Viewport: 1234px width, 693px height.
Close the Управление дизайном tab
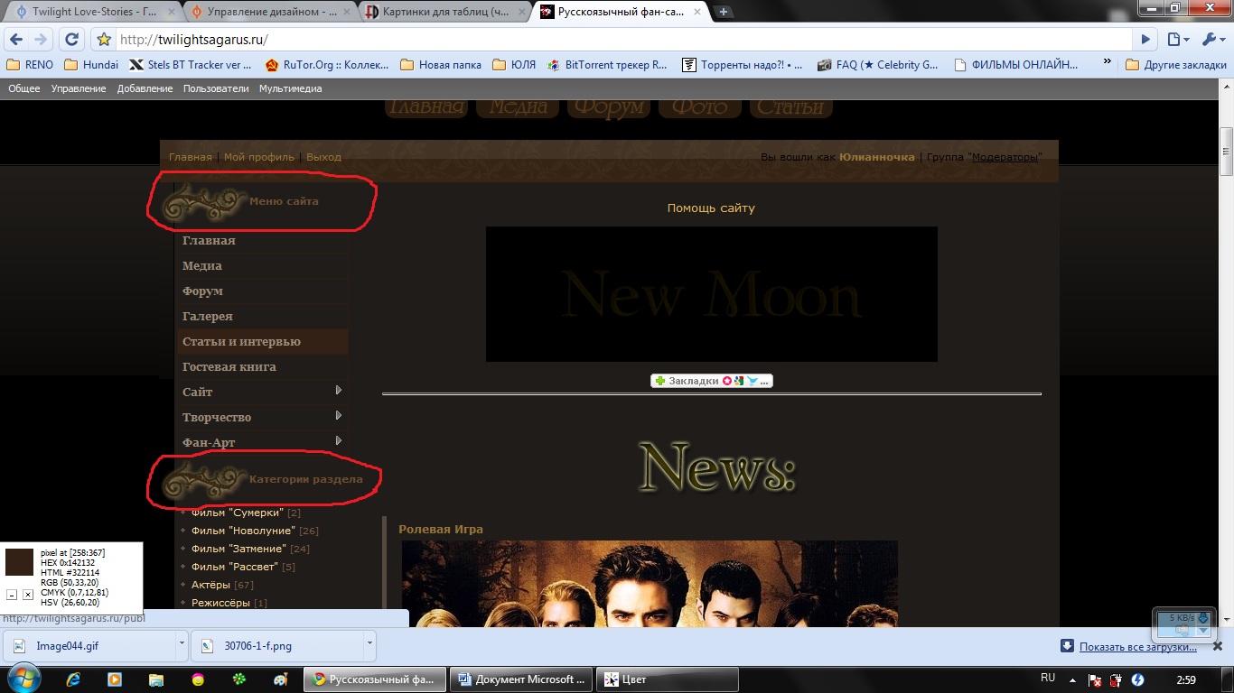click(x=345, y=12)
